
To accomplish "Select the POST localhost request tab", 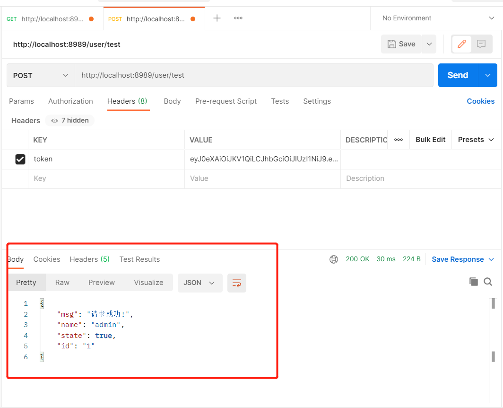I will pyautogui.click(x=154, y=19).
